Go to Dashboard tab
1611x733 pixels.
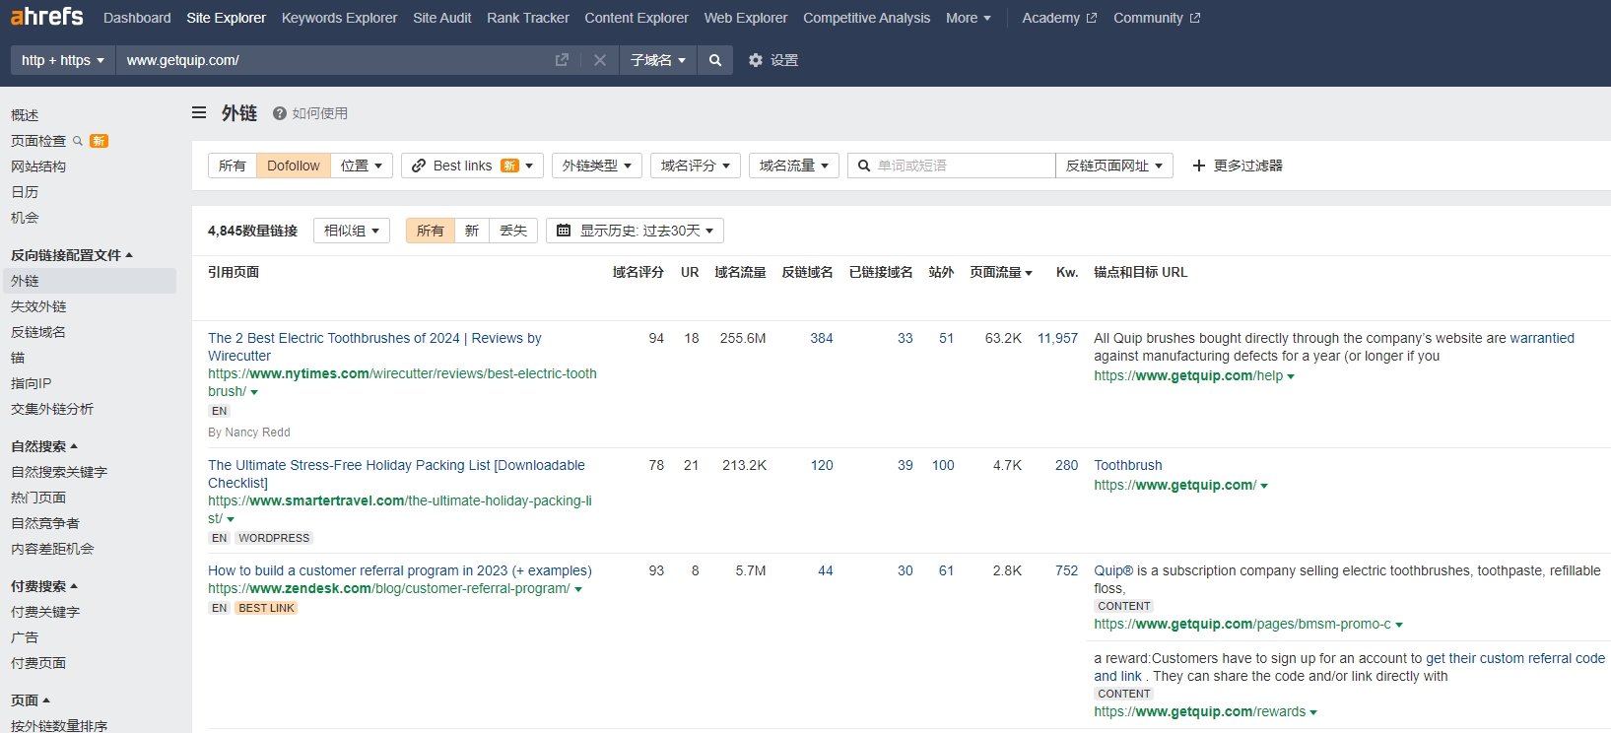pyautogui.click(x=137, y=18)
